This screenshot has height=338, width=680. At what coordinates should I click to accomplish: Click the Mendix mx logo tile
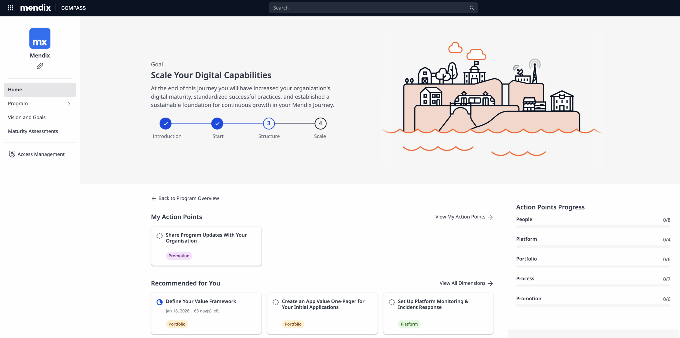point(40,38)
